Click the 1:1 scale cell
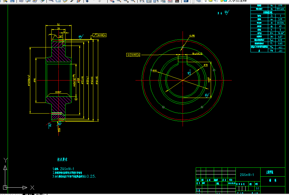289x195 pixels. (258, 189)
